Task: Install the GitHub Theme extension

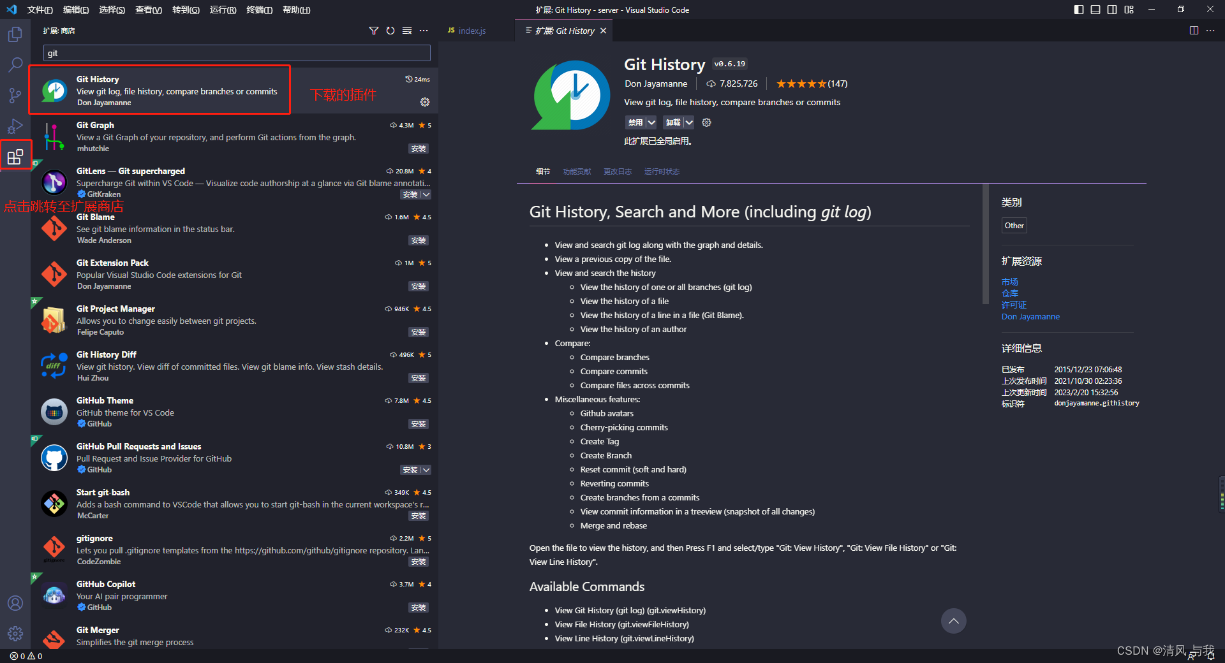Action: pos(419,424)
